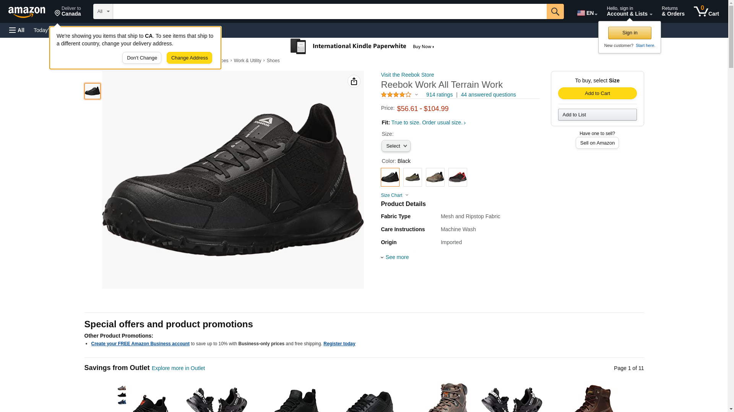The image size is (734, 412).
Task: Click Visit the Reebok Store link
Action: point(407,75)
